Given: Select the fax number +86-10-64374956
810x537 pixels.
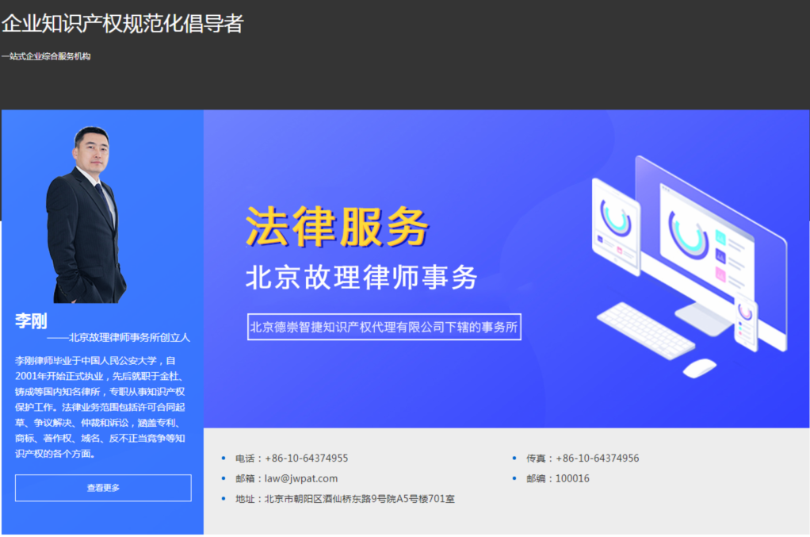Looking at the screenshot, I should (597, 458).
